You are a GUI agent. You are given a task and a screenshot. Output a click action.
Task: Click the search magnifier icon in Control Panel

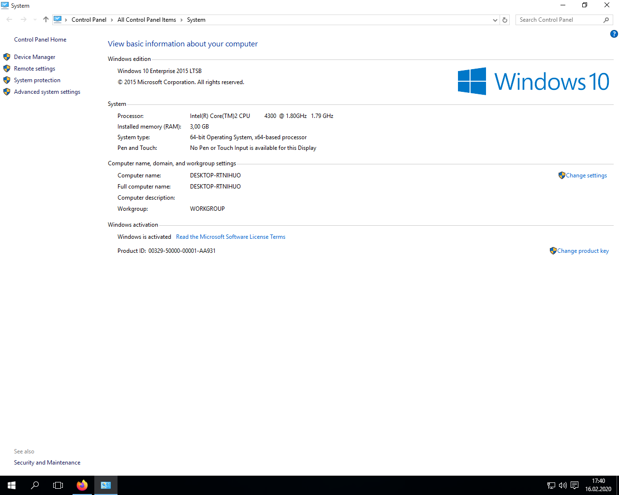coord(606,20)
